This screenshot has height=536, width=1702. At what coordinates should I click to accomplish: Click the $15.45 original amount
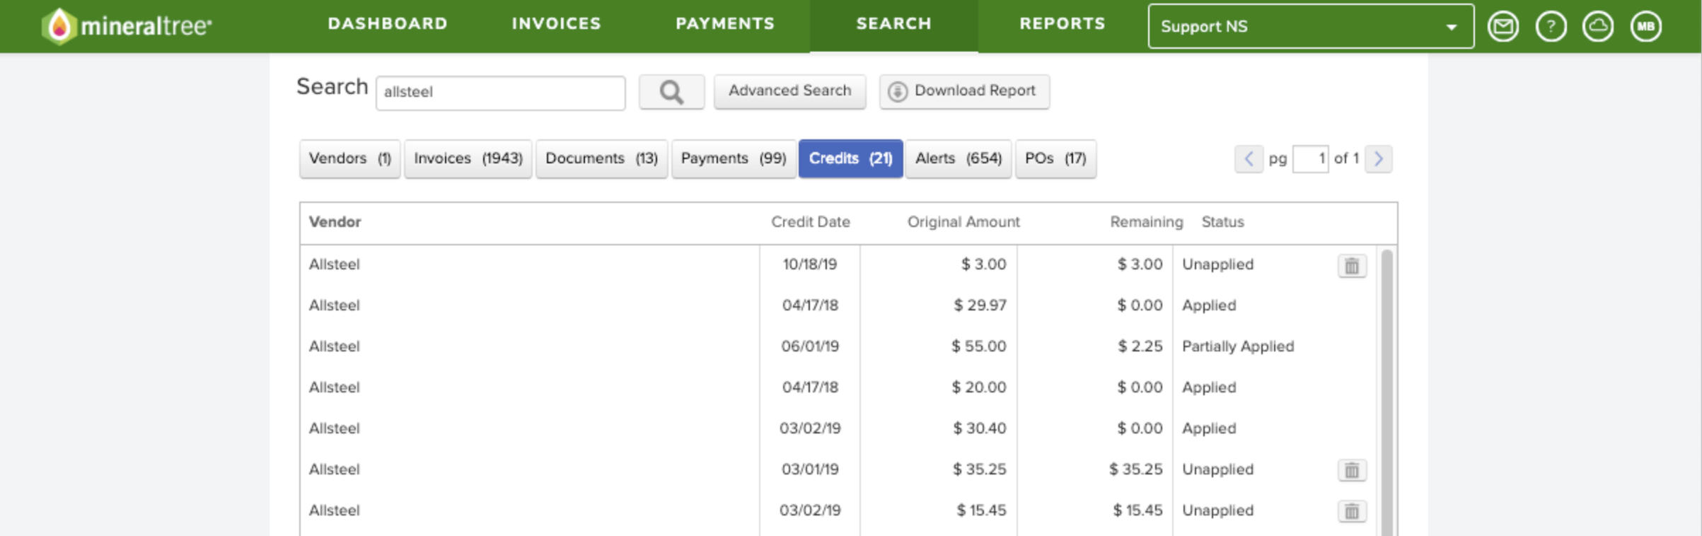point(981,511)
